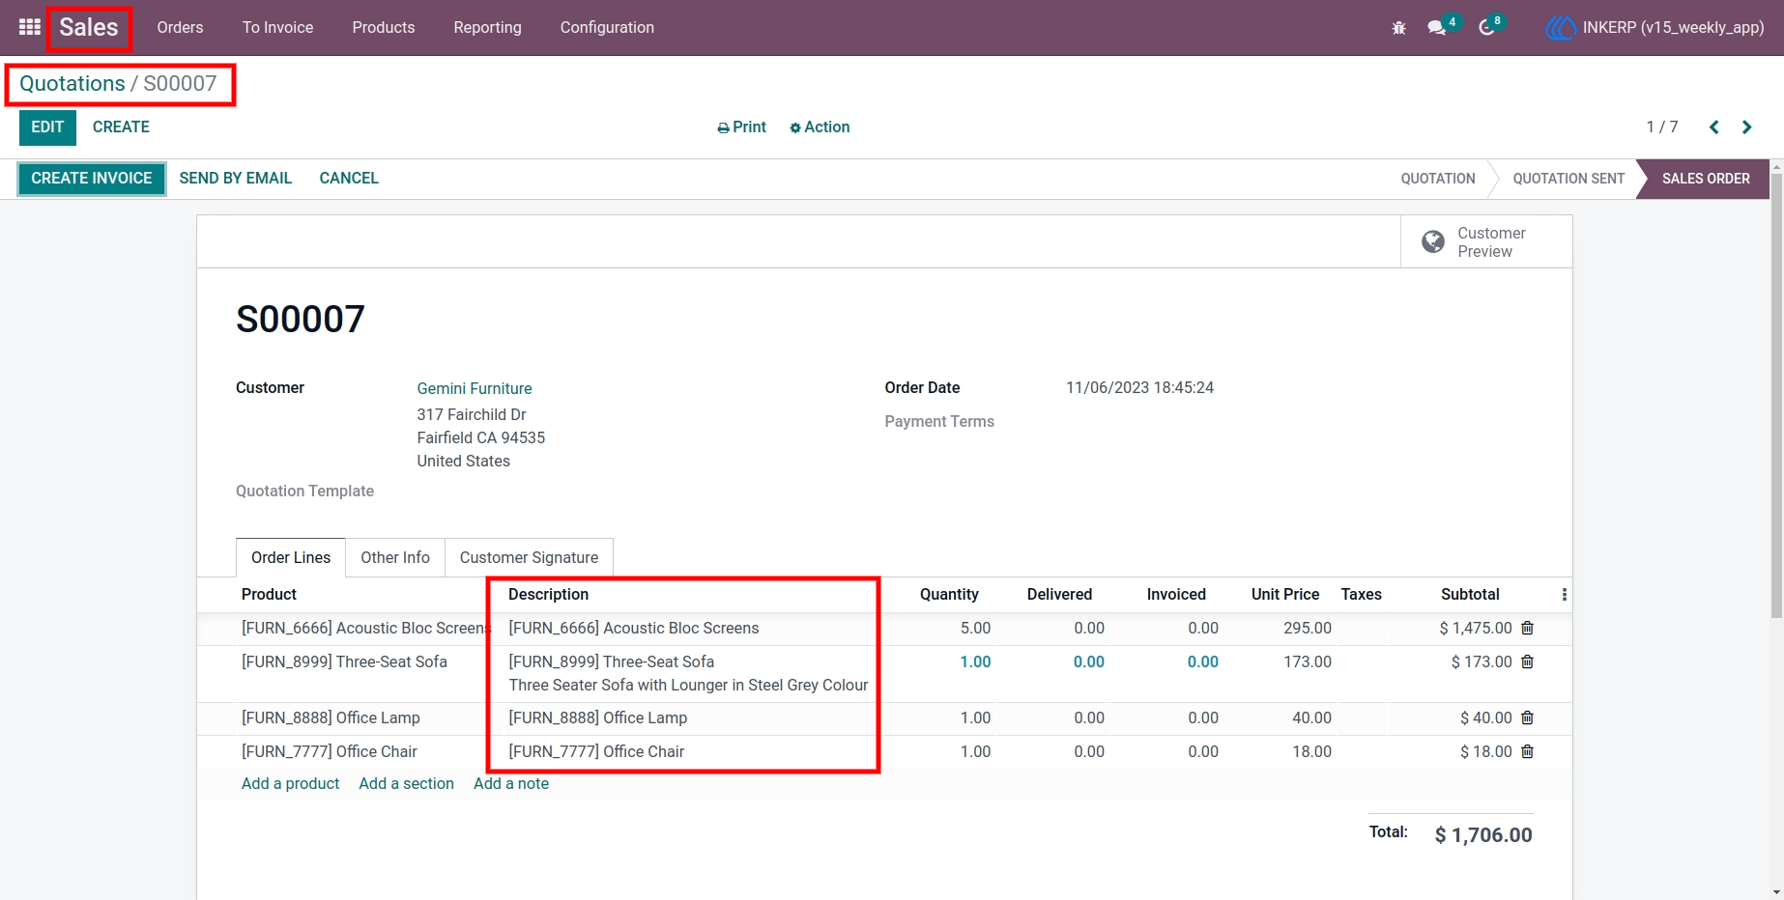
Task: Open the Action dropdown
Action: click(x=820, y=127)
